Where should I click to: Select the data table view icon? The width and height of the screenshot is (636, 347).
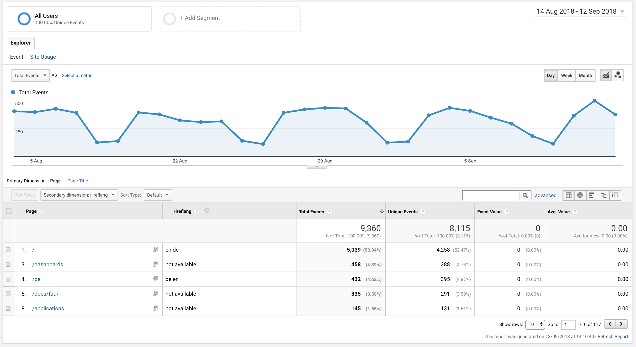click(569, 195)
